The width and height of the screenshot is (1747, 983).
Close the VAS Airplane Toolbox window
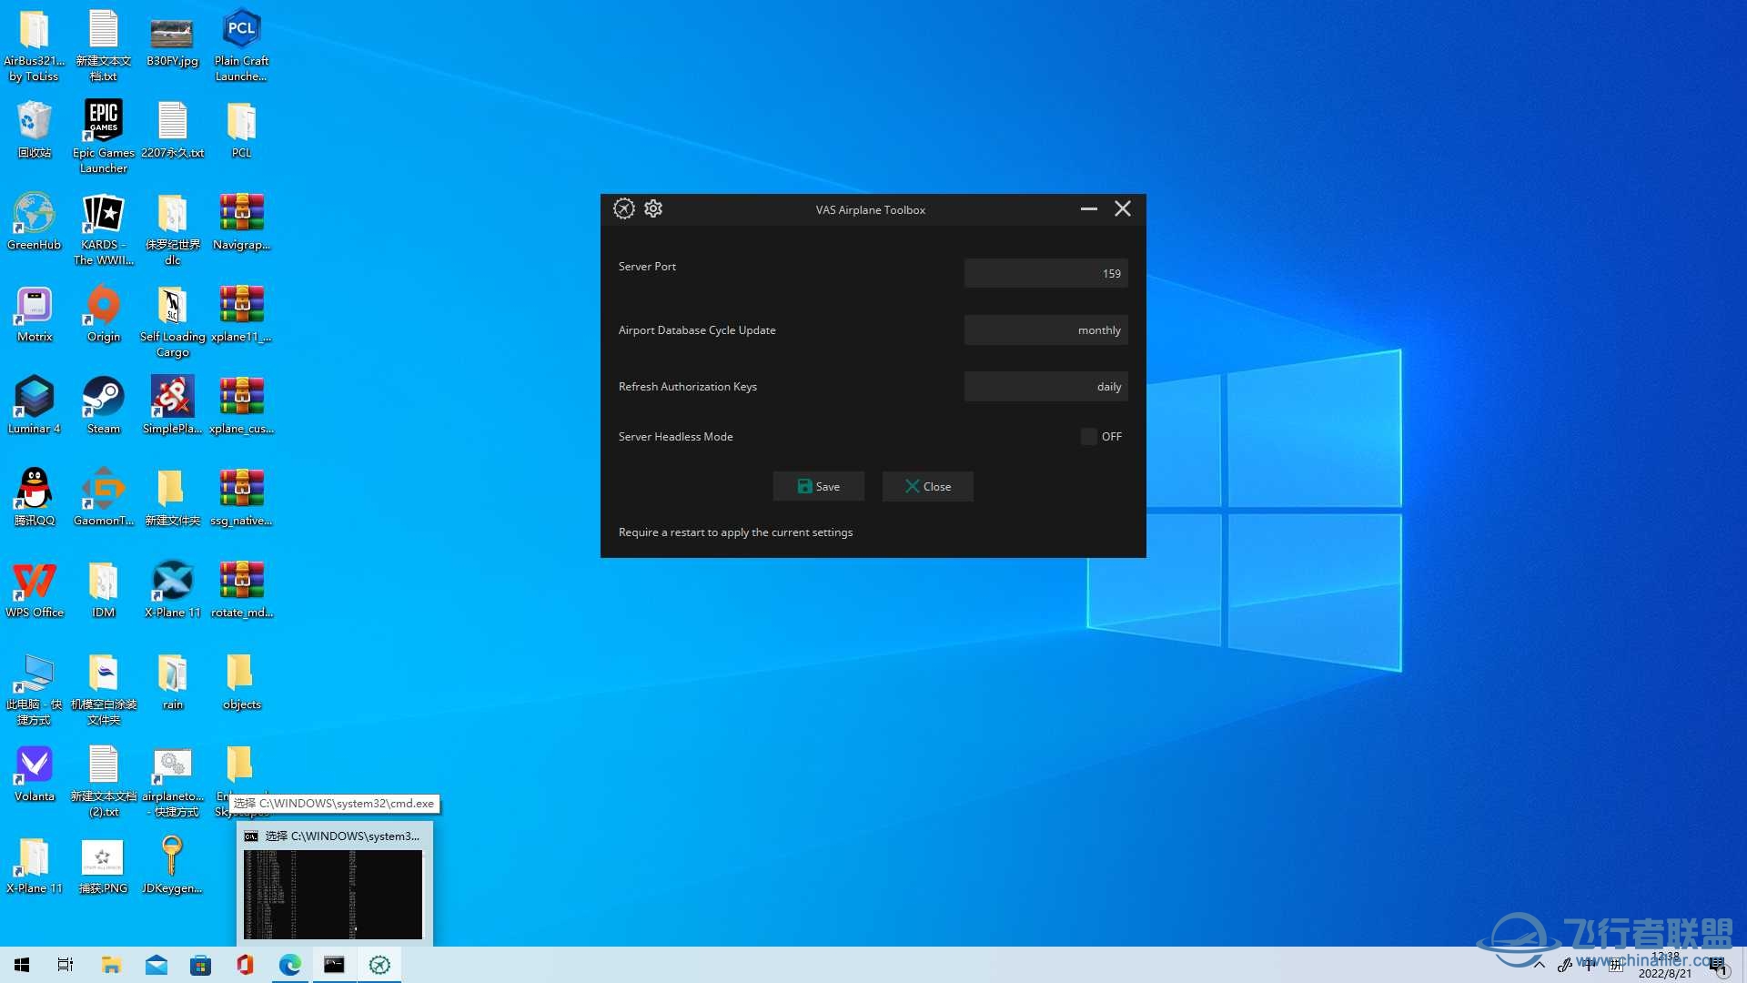[1123, 208]
